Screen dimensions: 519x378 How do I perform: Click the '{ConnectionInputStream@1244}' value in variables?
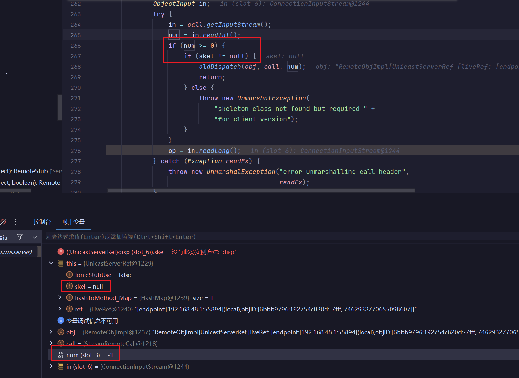pyautogui.click(x=145, y=367)
